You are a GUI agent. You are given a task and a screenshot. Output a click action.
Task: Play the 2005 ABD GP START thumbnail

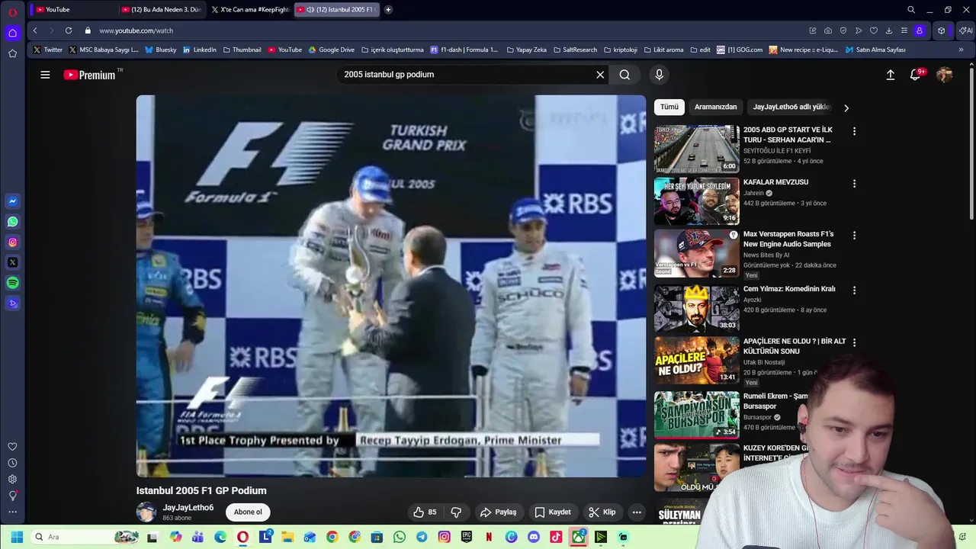tap(696, 149)
